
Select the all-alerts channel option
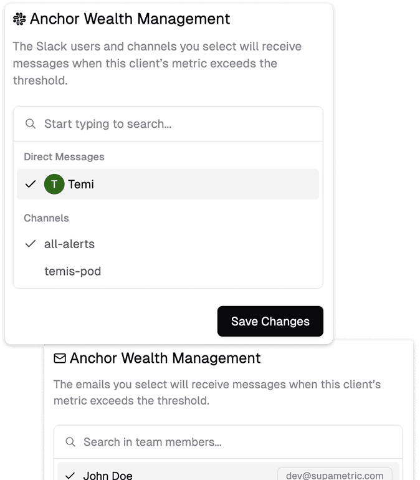coord(70,244)
